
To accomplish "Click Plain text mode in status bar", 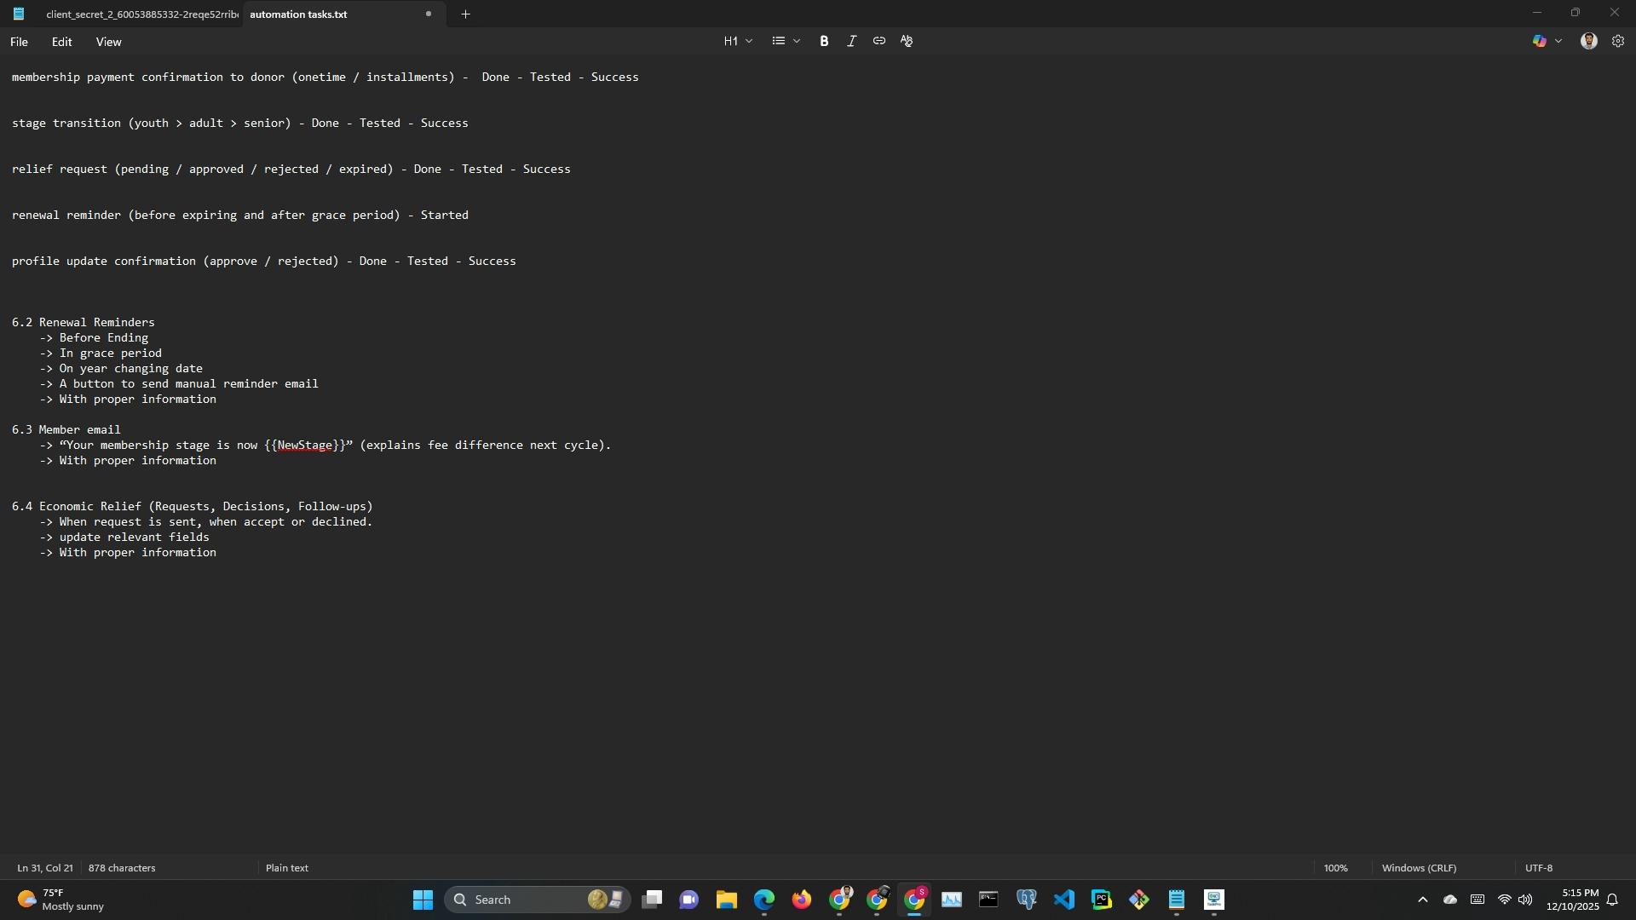I will tap(287, 868).
